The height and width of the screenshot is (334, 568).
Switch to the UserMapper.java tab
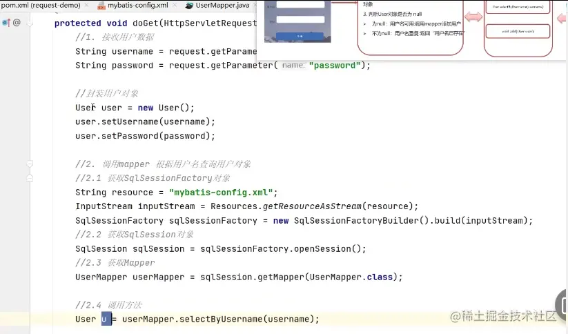tap(222, 5)
